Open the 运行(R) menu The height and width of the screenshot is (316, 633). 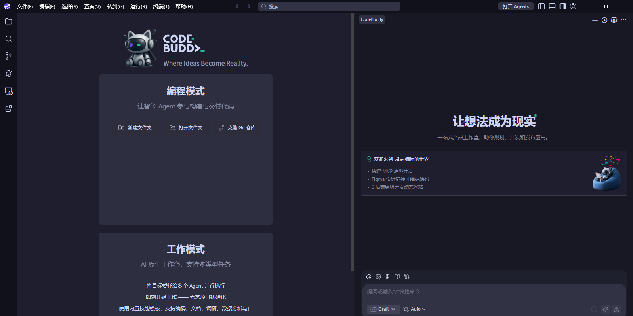[139, 6]
